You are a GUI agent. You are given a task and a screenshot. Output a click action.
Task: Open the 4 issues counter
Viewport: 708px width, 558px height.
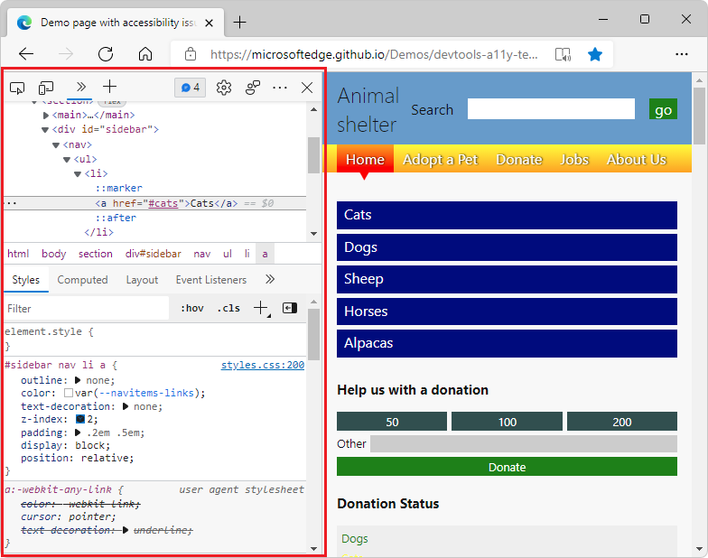coord(190,87)
